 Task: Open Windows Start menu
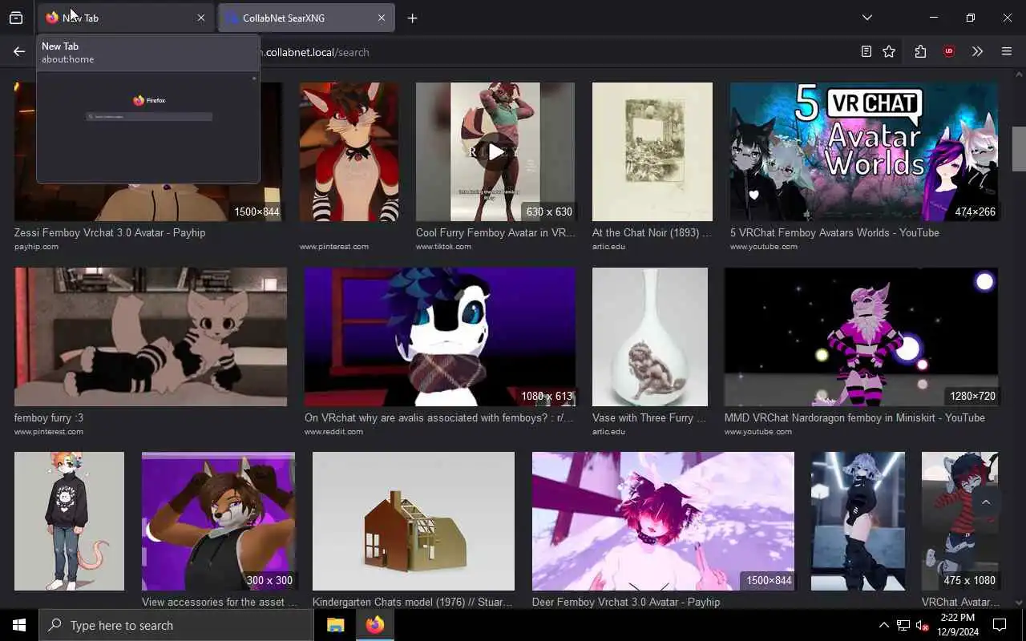[x=19, y=625]
